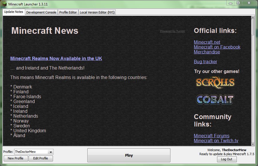Screen dimensions: 258x166
Task: Click the 'Try our other games!' text
Action: click(217, 71)
